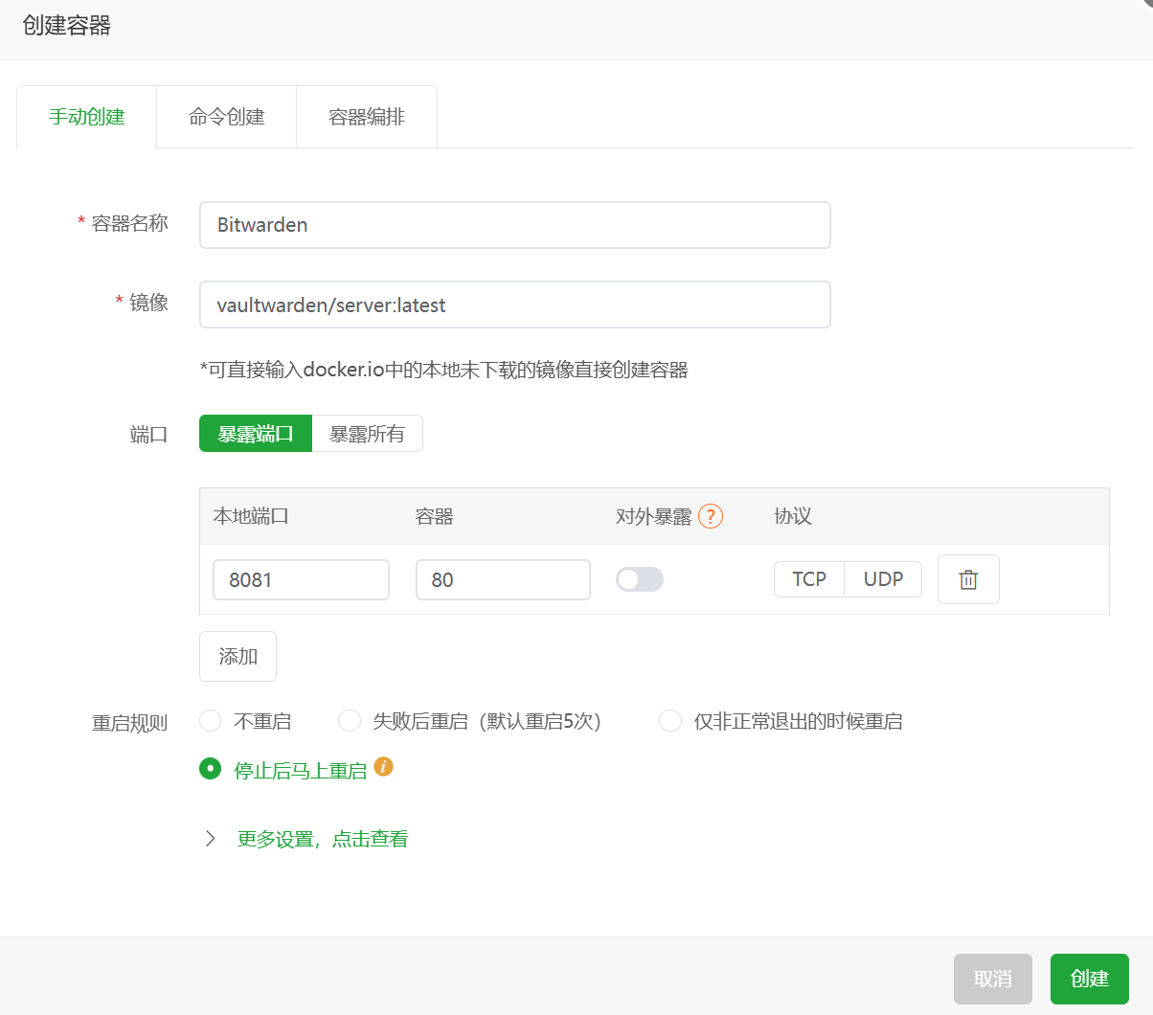Click the question mark icon beside 对外暴露
Viewport: 1153px width, 1015px height.
[711, 516]
